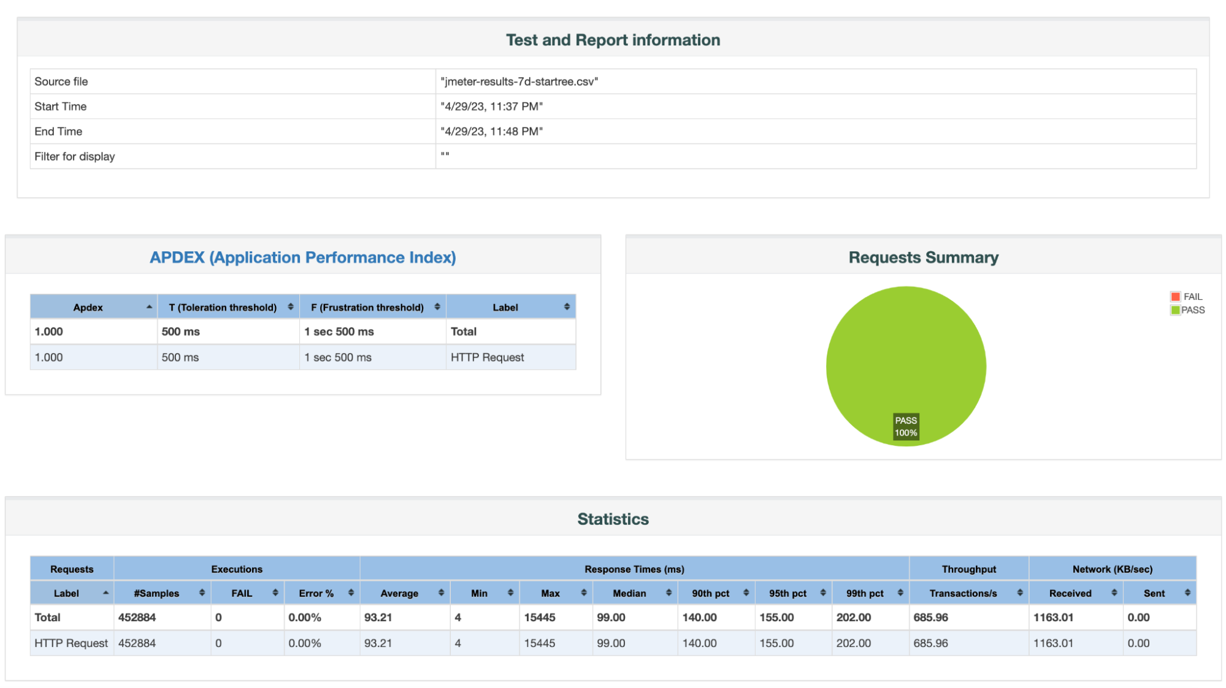Click Total row max value 15445
1226x688 pixels.
pos(540,617)
